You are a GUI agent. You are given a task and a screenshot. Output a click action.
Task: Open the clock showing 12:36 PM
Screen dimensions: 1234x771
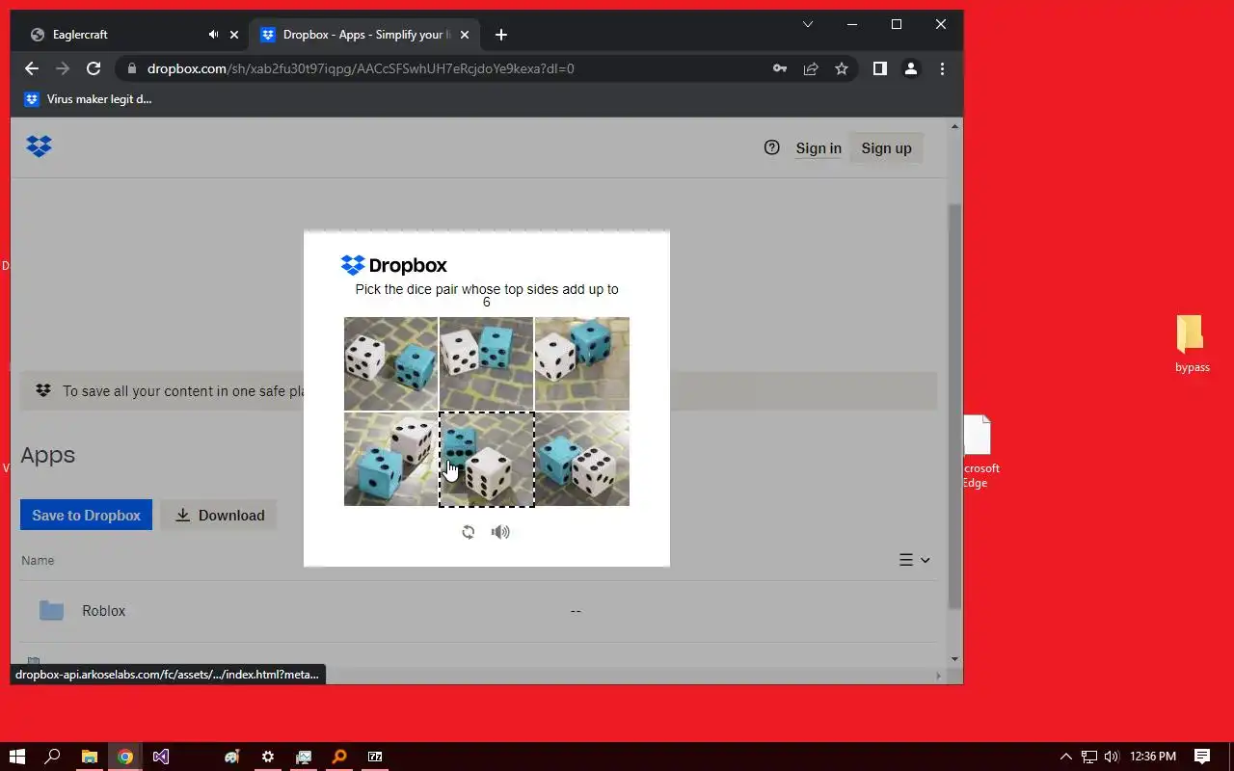pos(1153,757)
